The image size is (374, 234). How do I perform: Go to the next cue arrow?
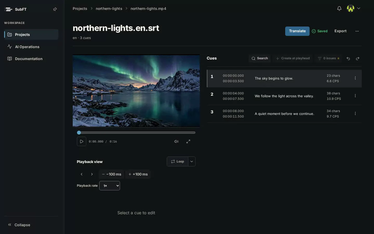92,174
